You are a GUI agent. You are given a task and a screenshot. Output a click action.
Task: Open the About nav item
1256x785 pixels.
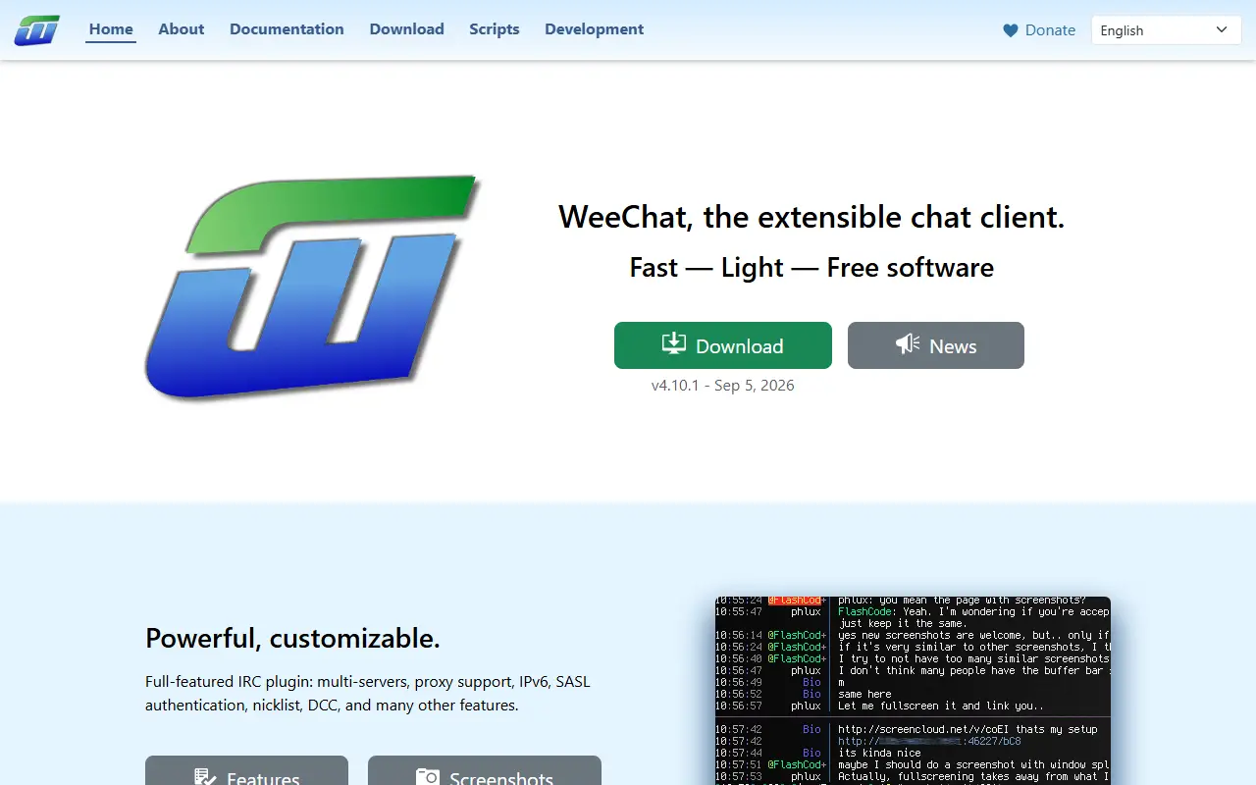tap(182, 29)
